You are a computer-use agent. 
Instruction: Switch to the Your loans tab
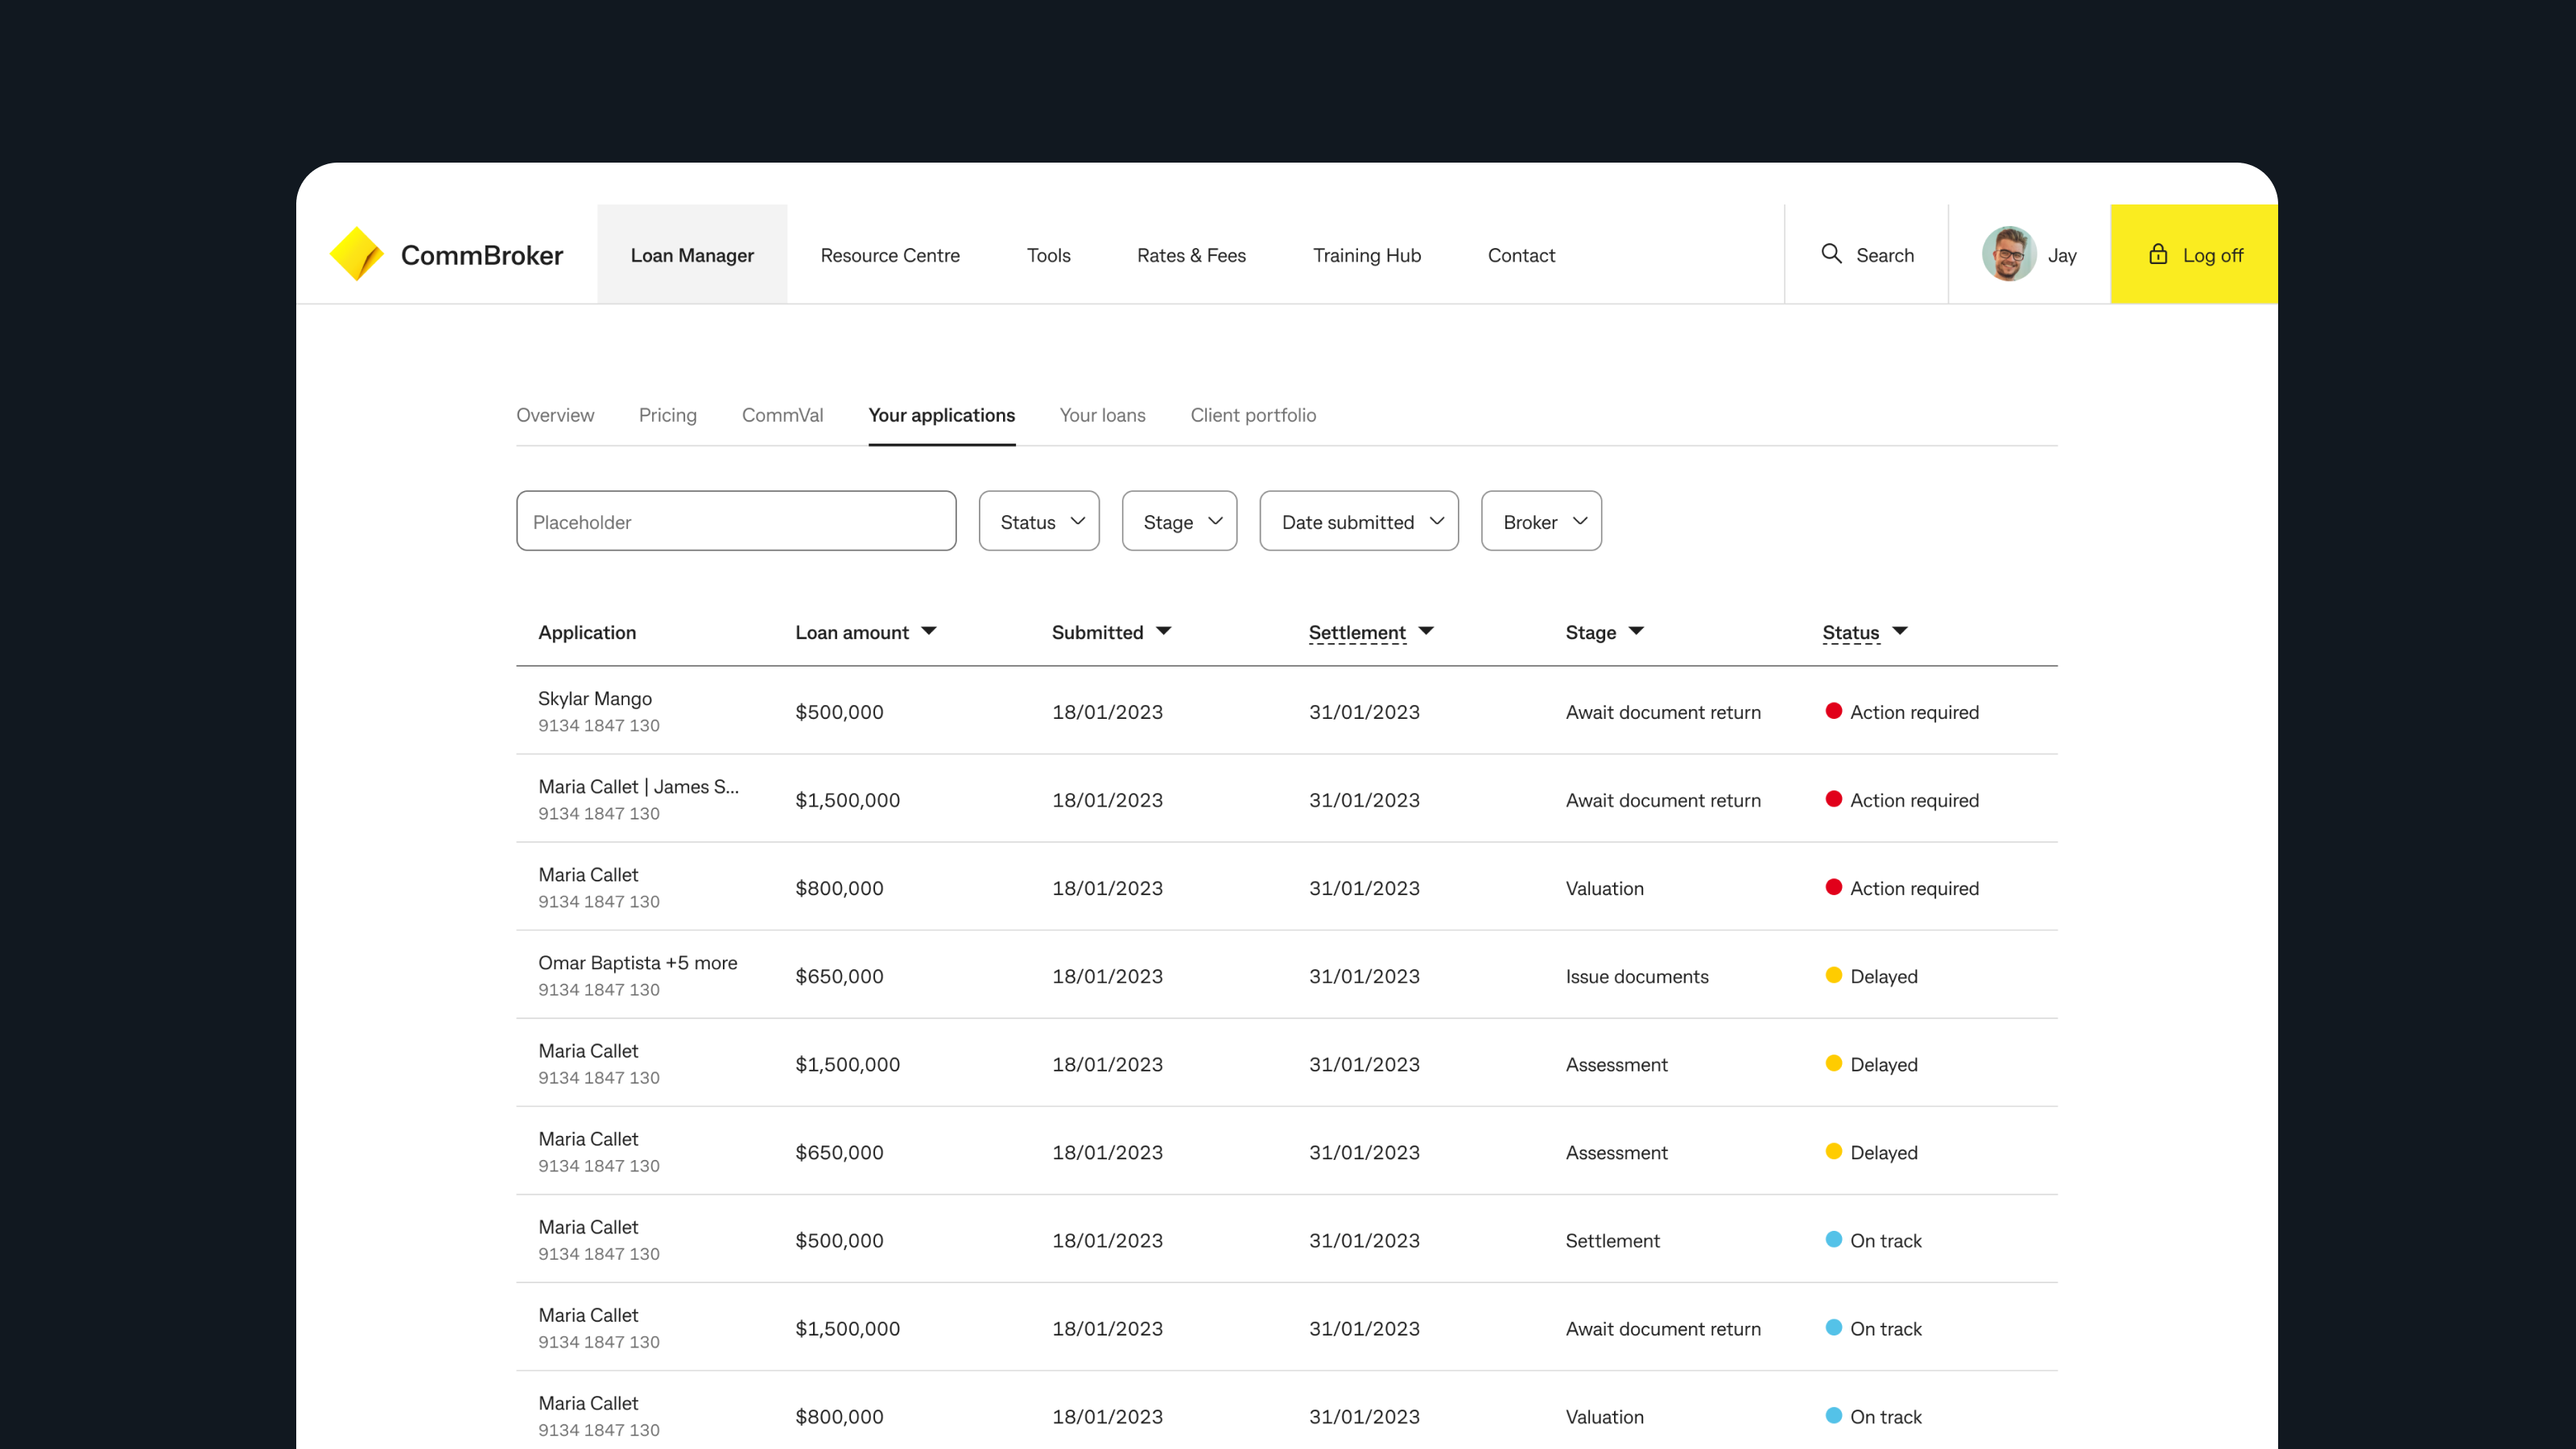pos(1102,415)
